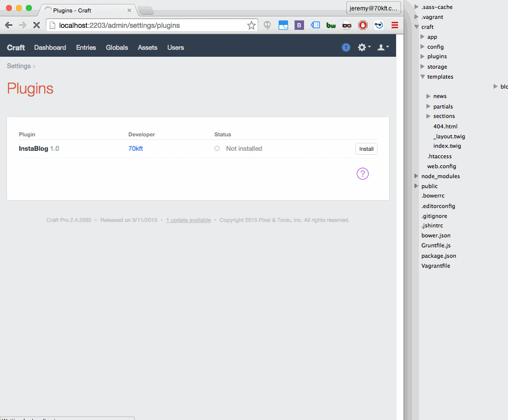
Task: Open the .bowerrc file
Action: point(433,196)
